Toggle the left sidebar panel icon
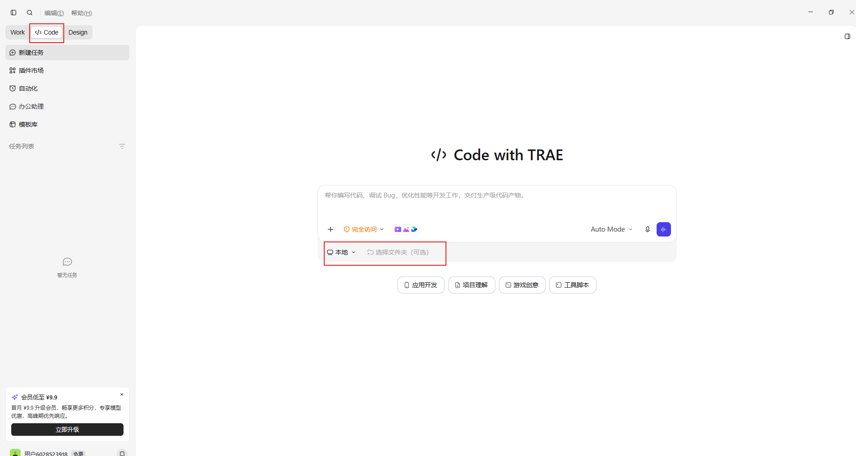This screenshot has width=856, height=456. point(13,13)
